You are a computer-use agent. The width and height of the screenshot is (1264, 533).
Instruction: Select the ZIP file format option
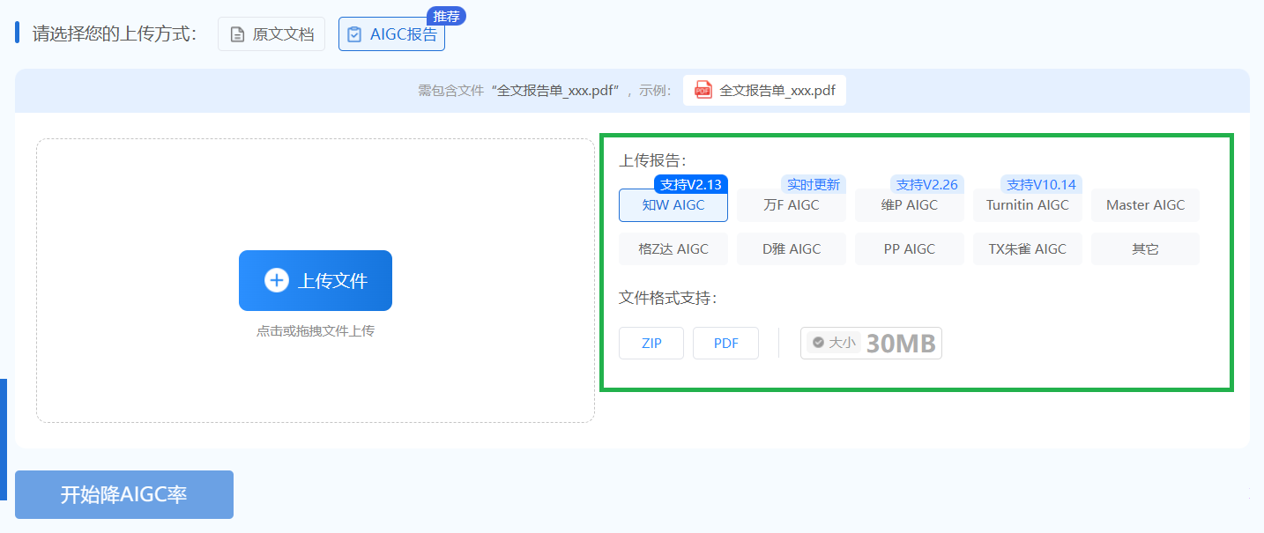pos(651,343)
